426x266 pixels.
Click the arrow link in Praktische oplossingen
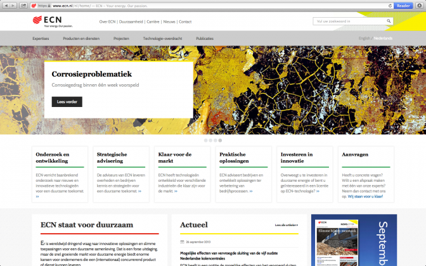coord(251,191)
